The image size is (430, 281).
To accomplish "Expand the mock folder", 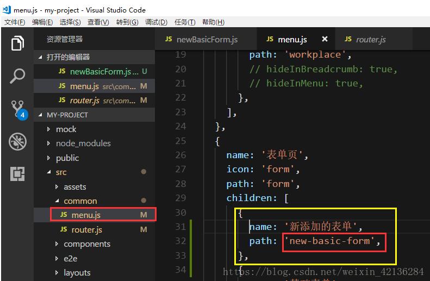I will 95,129.
